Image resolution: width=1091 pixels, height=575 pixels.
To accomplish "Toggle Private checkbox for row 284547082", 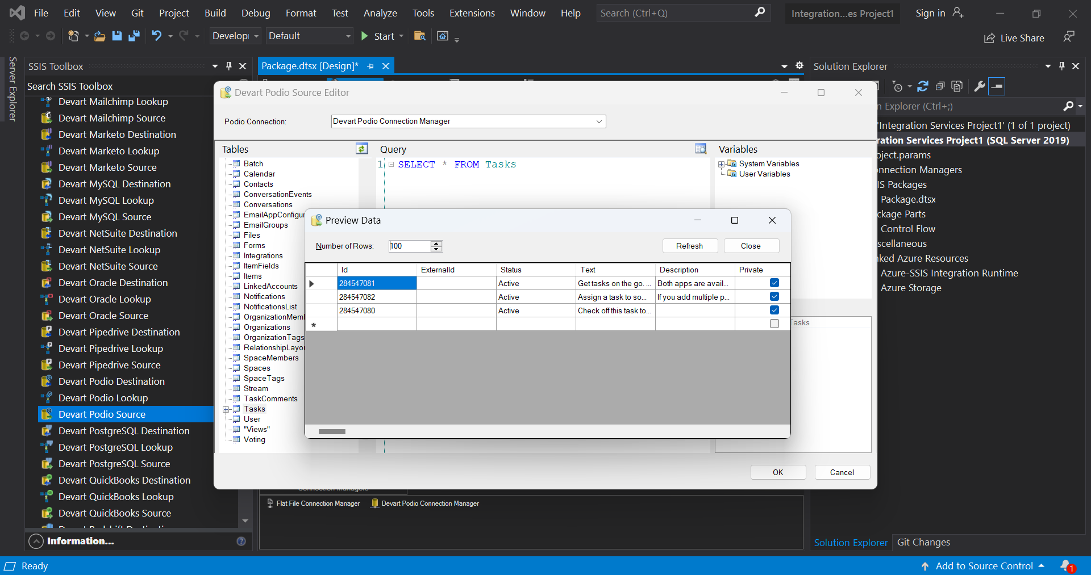I will click(x=774, y=297).
